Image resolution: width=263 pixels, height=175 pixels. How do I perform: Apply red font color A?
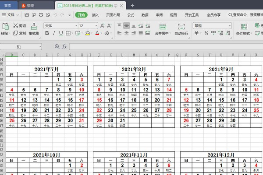point(97,33)
